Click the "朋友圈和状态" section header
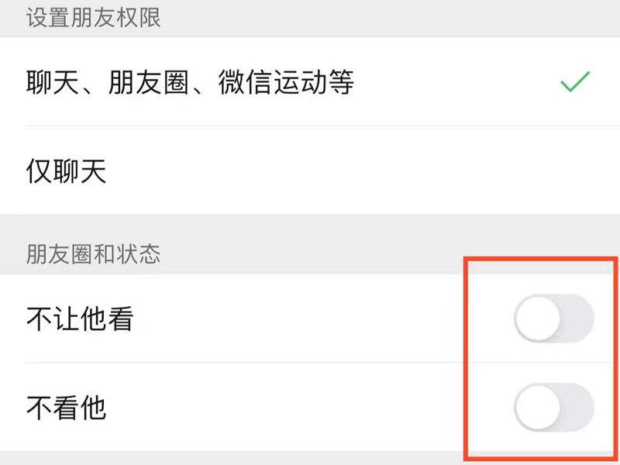The image size is (620, 465). click(x=94, y=254)
